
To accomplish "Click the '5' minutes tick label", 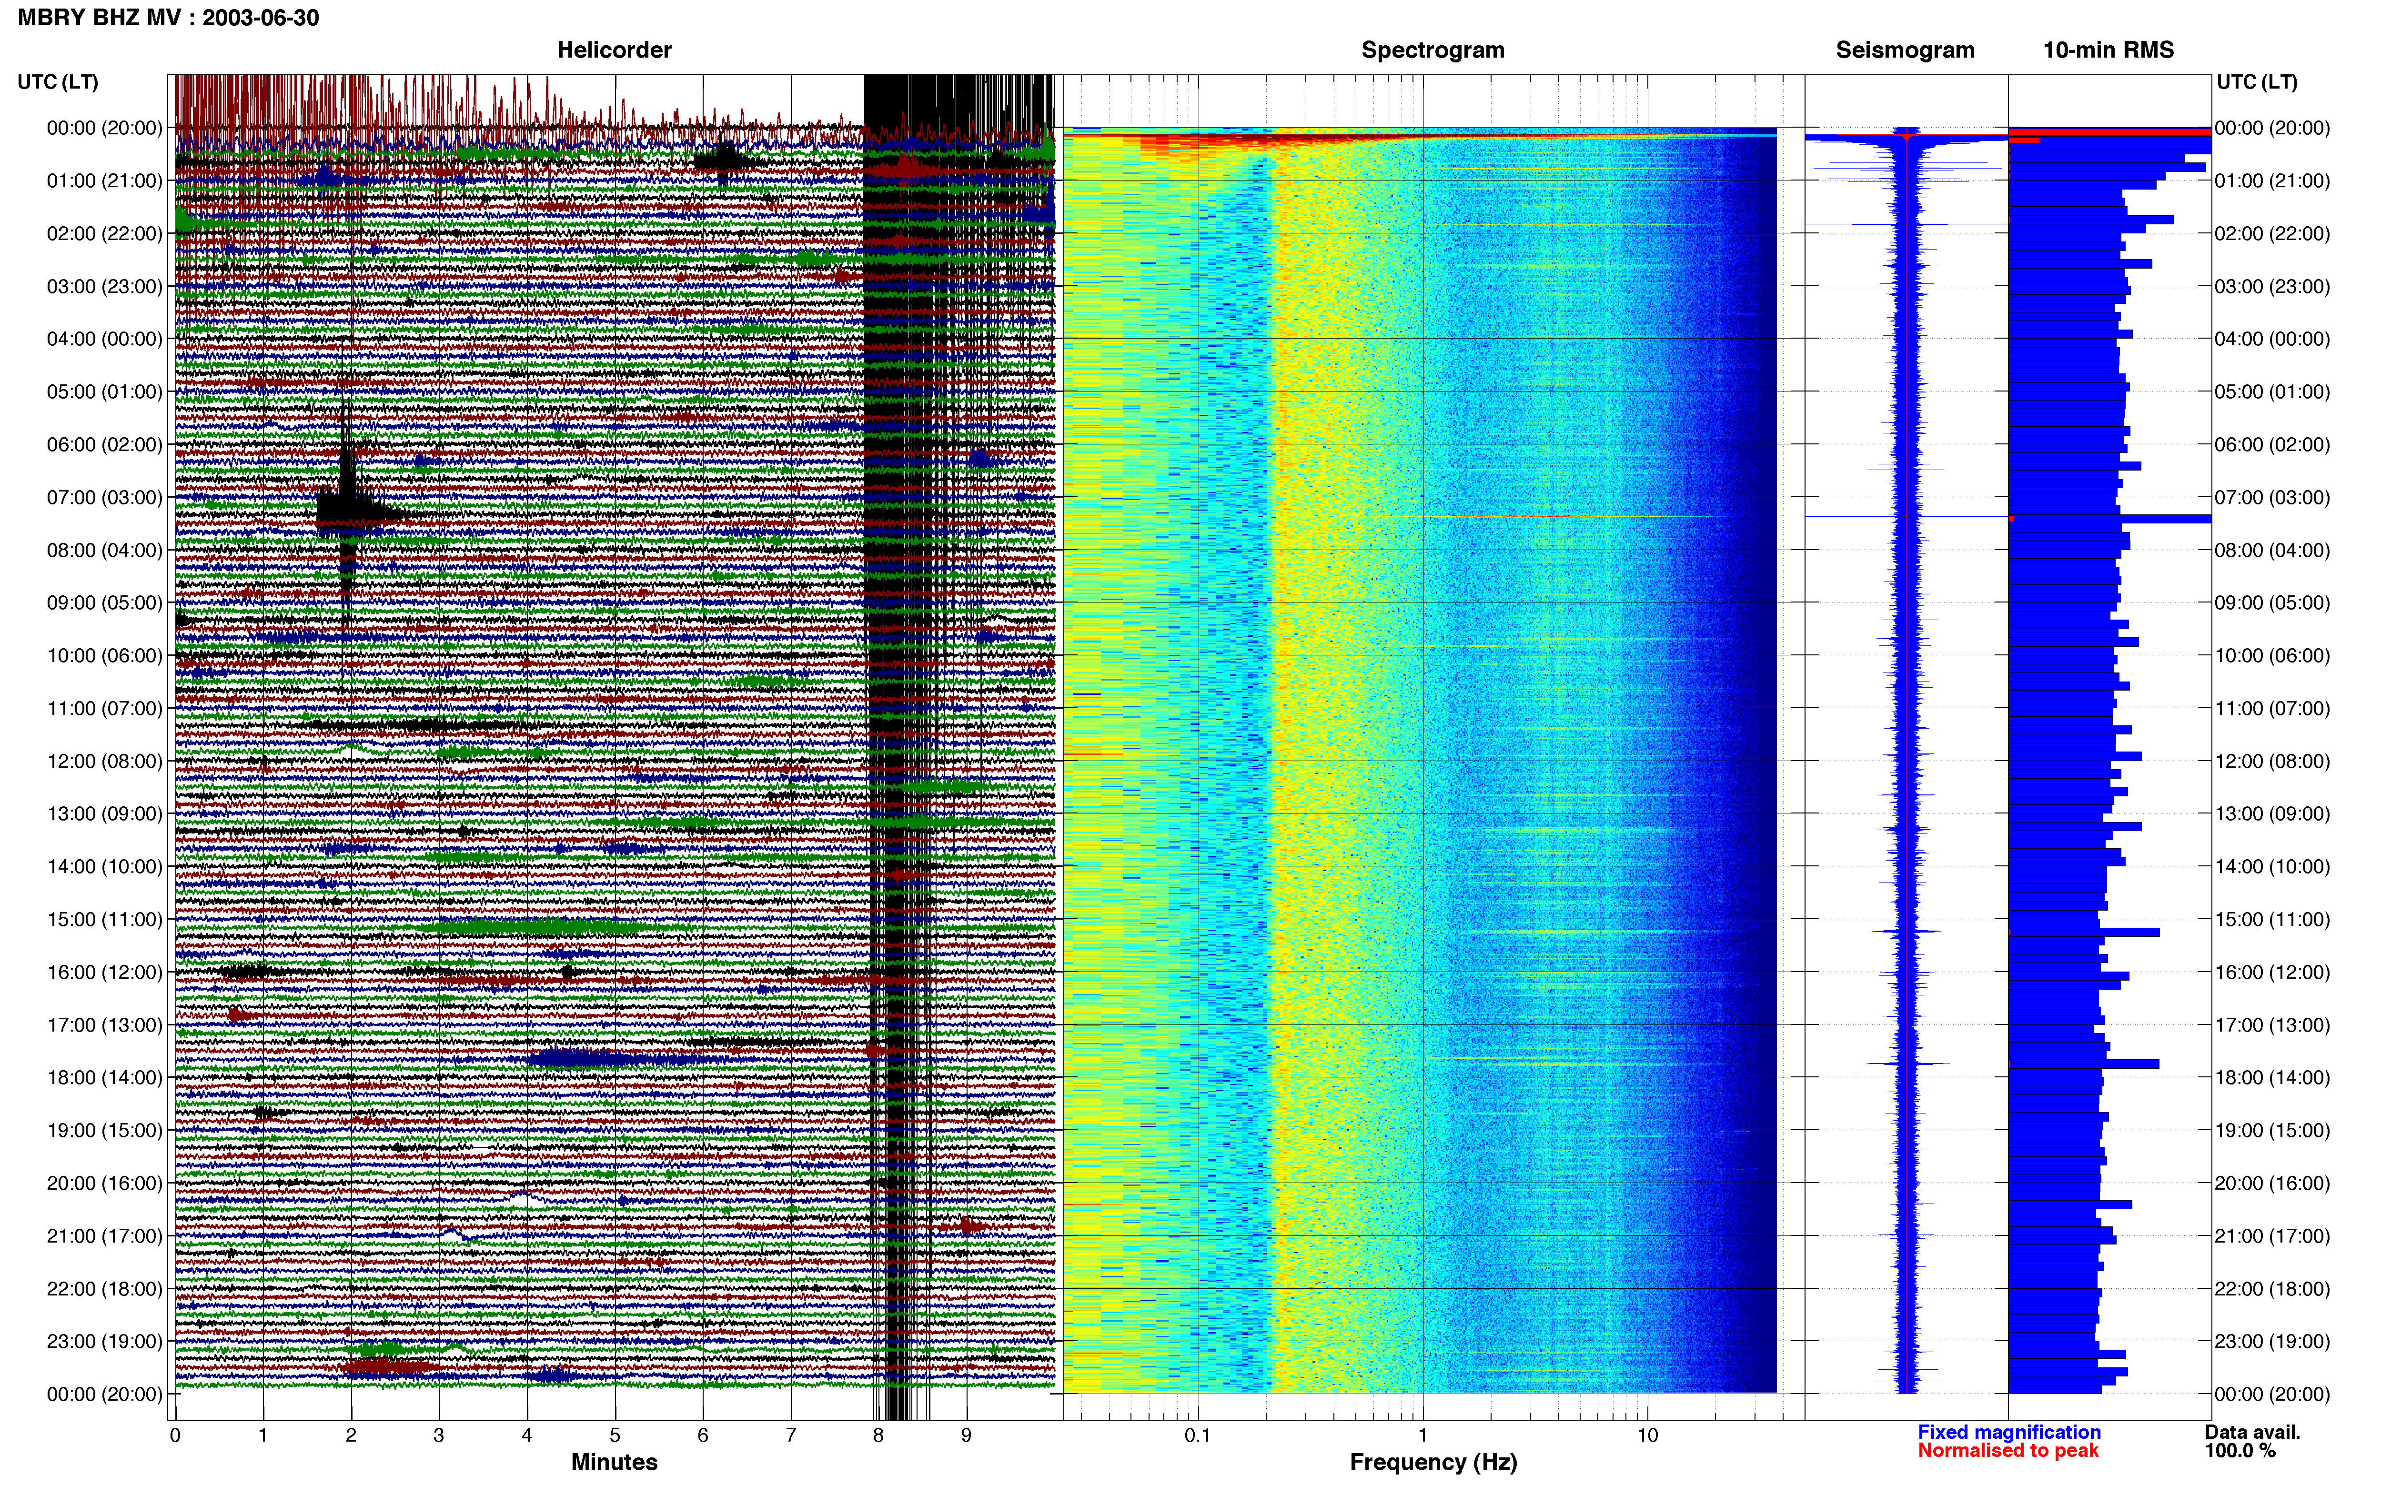I will pos(615,1435).
